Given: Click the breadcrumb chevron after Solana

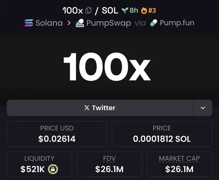Looking at the screenshot, I should click(x=69, y=23).
